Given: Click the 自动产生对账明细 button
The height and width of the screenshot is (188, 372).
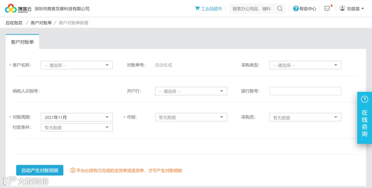Looking at the screenshot, I should [40, 170].
